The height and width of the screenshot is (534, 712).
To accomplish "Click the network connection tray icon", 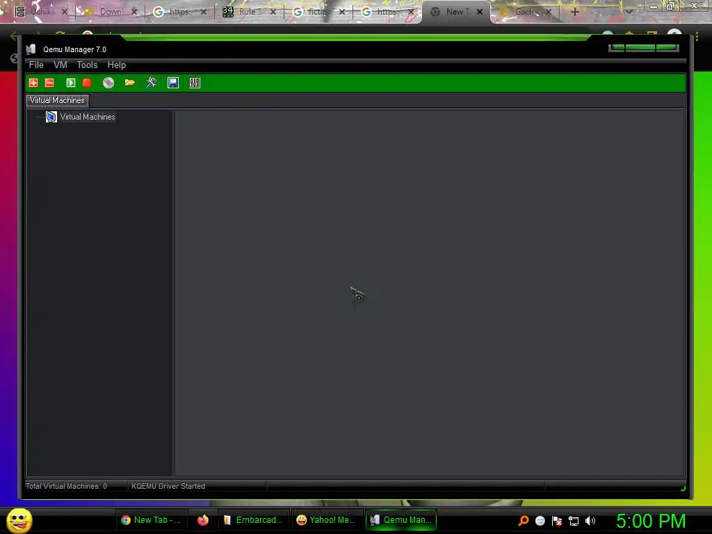I will click(574, 521).
